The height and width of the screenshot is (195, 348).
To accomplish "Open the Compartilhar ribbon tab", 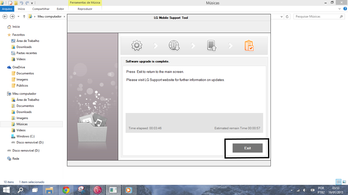I will [41, 9].
